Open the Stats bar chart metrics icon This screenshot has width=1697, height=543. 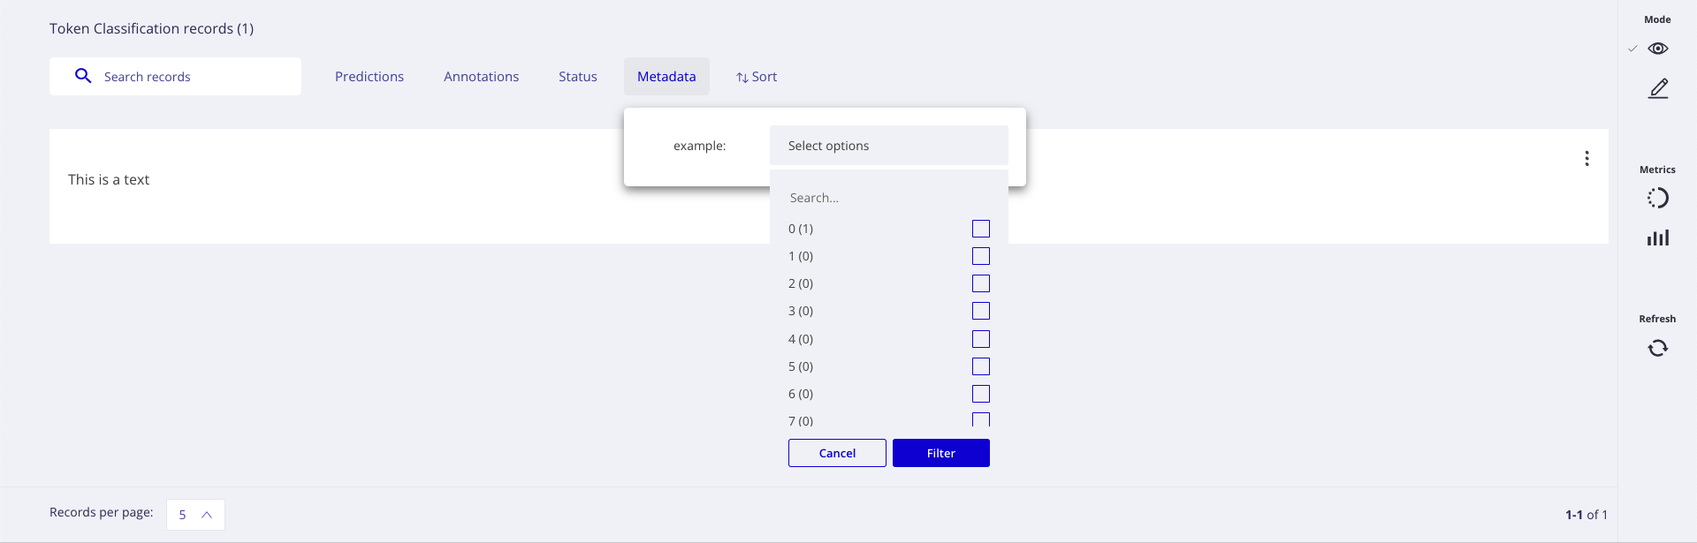1659,238
